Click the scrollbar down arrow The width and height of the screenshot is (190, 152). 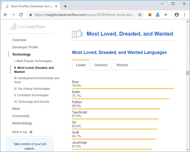(x=188, y=150)
